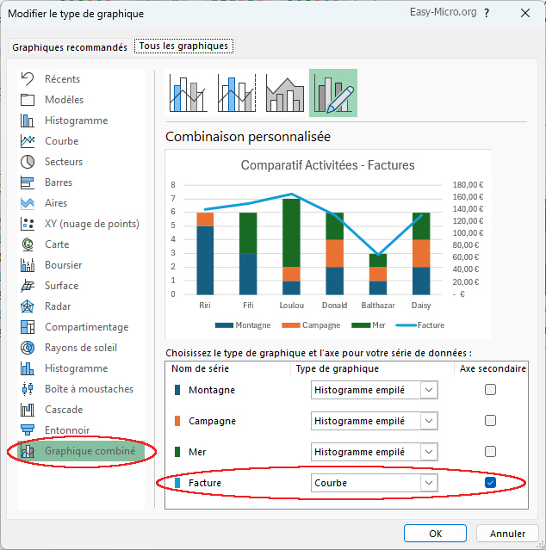Click the Facture series name
This screenshot has height=550, width=546.
click(x=205, y=483)
